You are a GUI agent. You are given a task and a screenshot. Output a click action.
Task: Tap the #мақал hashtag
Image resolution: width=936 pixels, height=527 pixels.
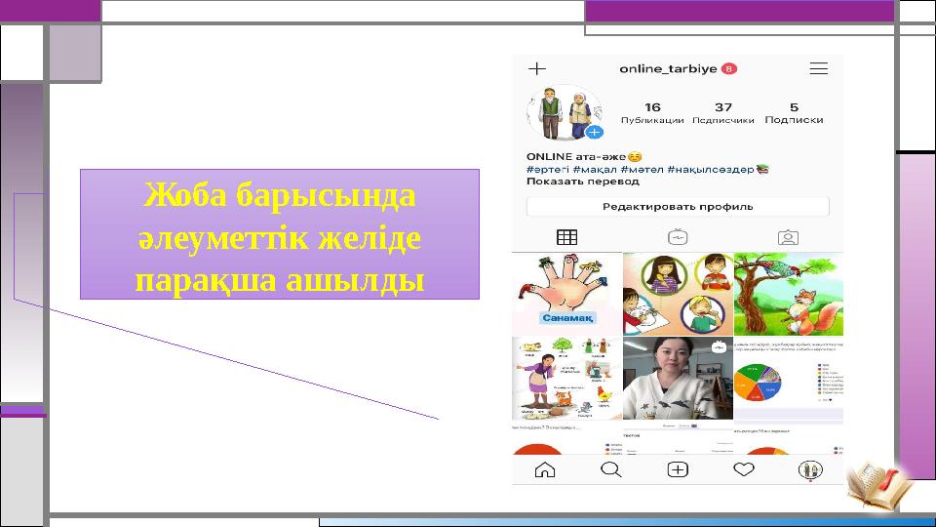[x=595, y=169]
